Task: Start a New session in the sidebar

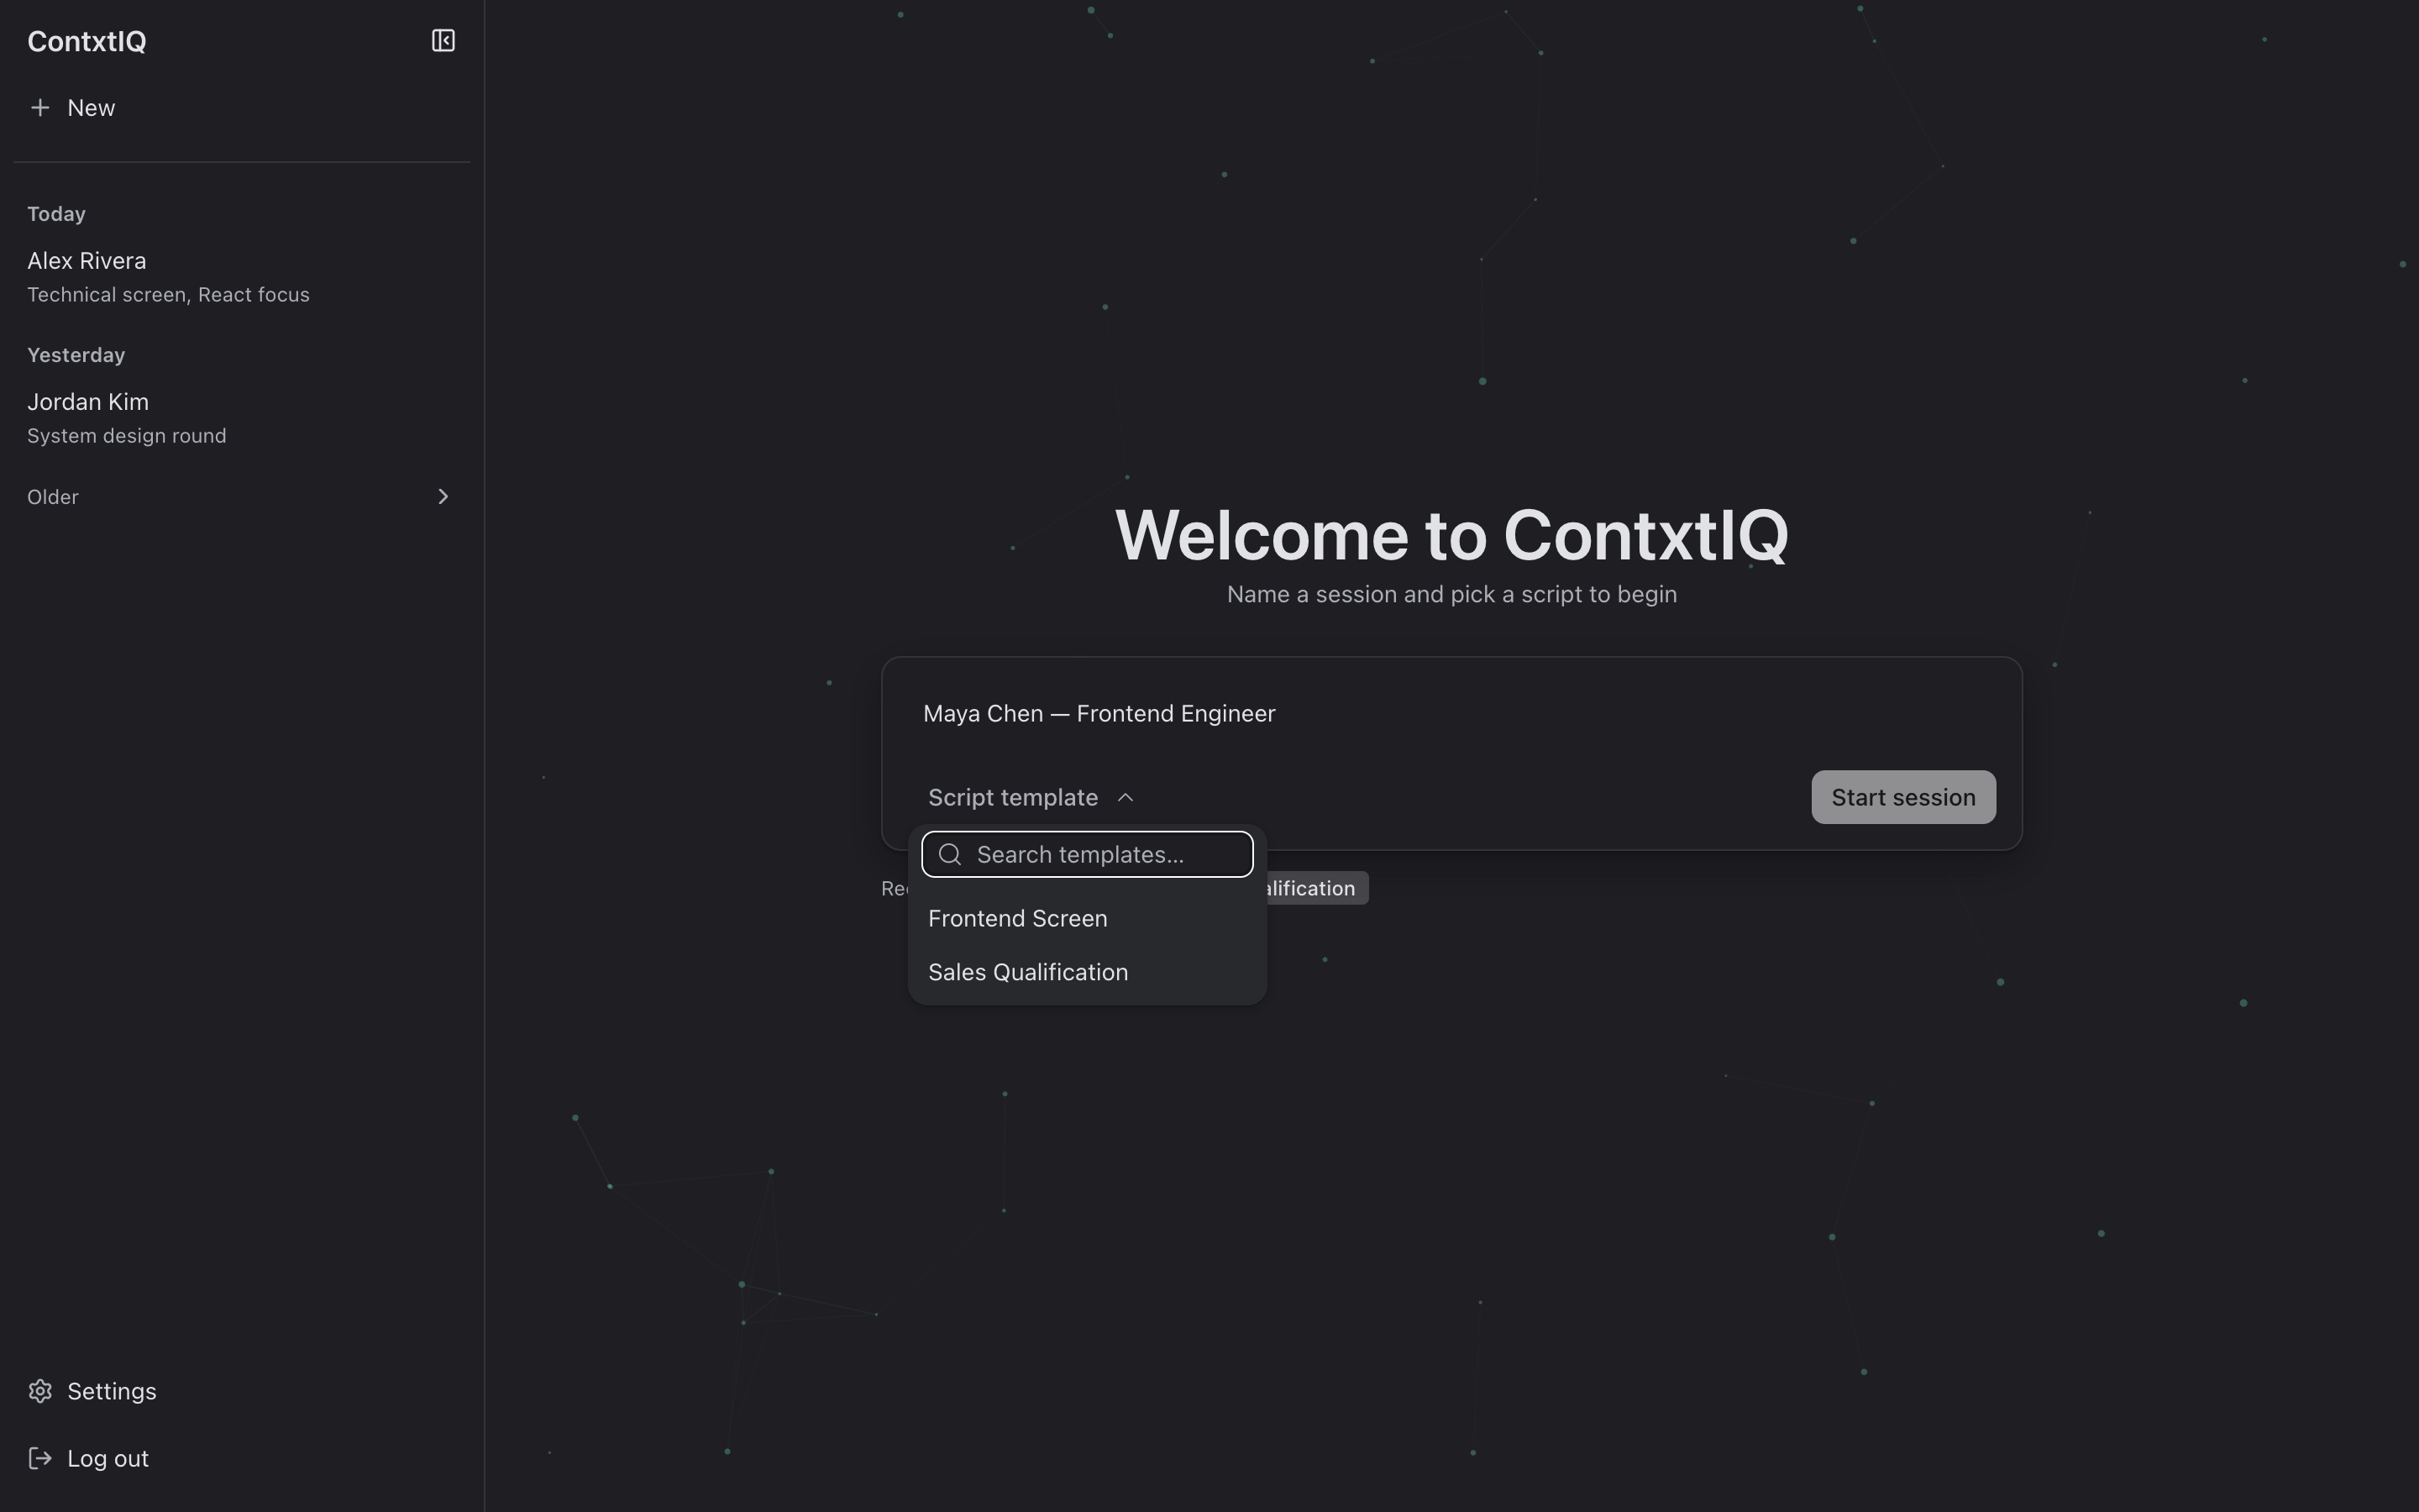Action: (x=242, y=108)
